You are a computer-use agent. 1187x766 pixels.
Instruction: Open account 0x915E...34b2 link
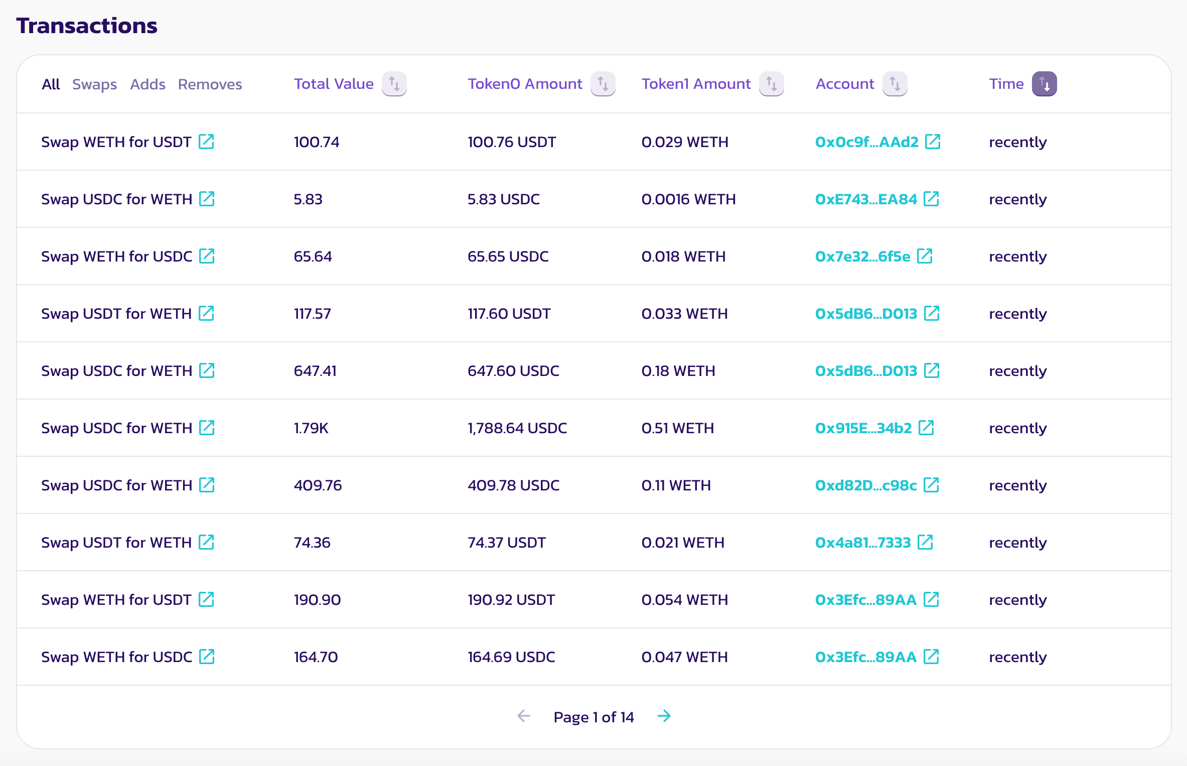tap(863, 428)
